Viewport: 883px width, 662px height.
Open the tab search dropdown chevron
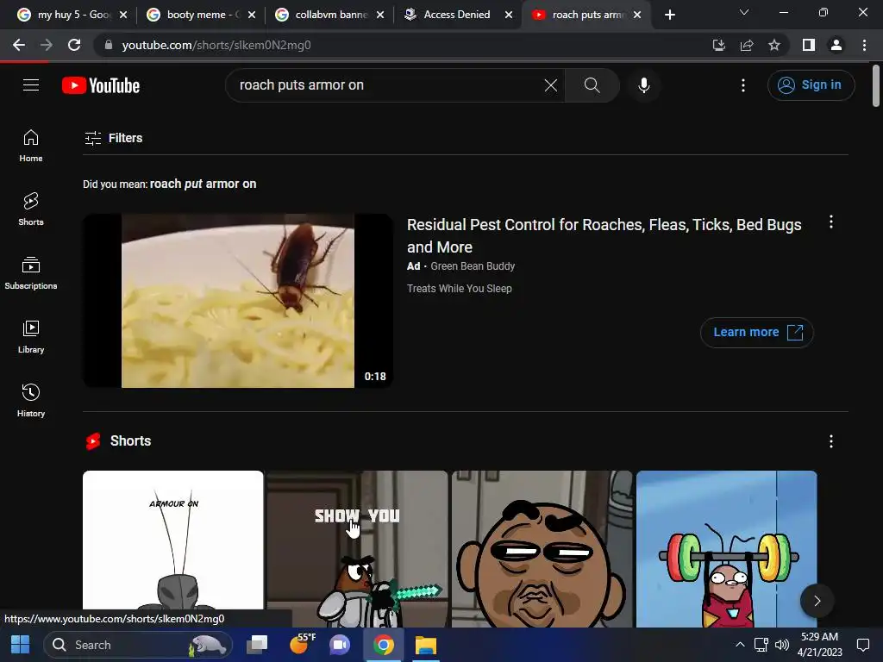coord(744,12)
